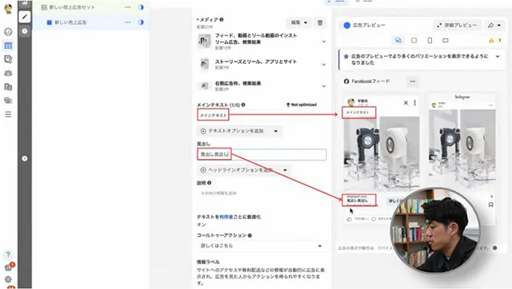Open ads reporting pages icon in sidebar

click(8, 59)
